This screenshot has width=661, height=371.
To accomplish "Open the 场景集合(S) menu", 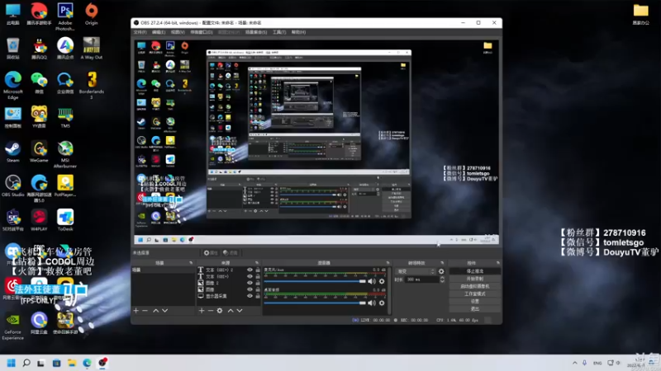I will (x=256, y=32).
